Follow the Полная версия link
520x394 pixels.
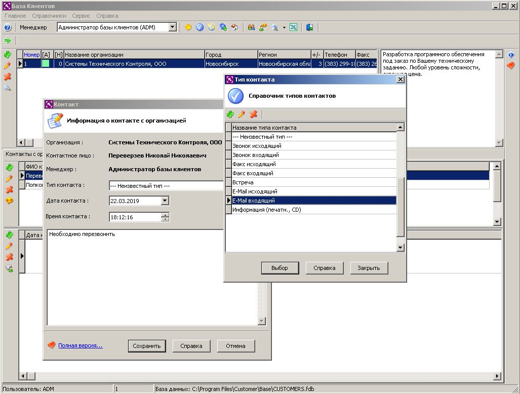[x=80, y=345]
